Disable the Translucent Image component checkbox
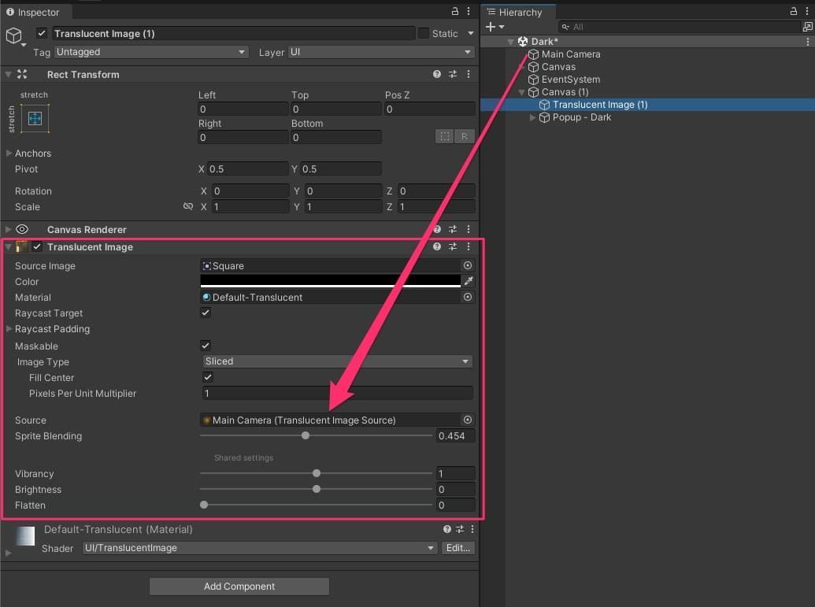The width and height of the screenshot is (815, 607). pyautogui.click(x=37, y=247)
